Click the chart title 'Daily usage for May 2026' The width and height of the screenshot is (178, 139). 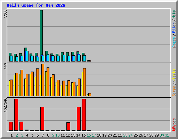point(36,5)
